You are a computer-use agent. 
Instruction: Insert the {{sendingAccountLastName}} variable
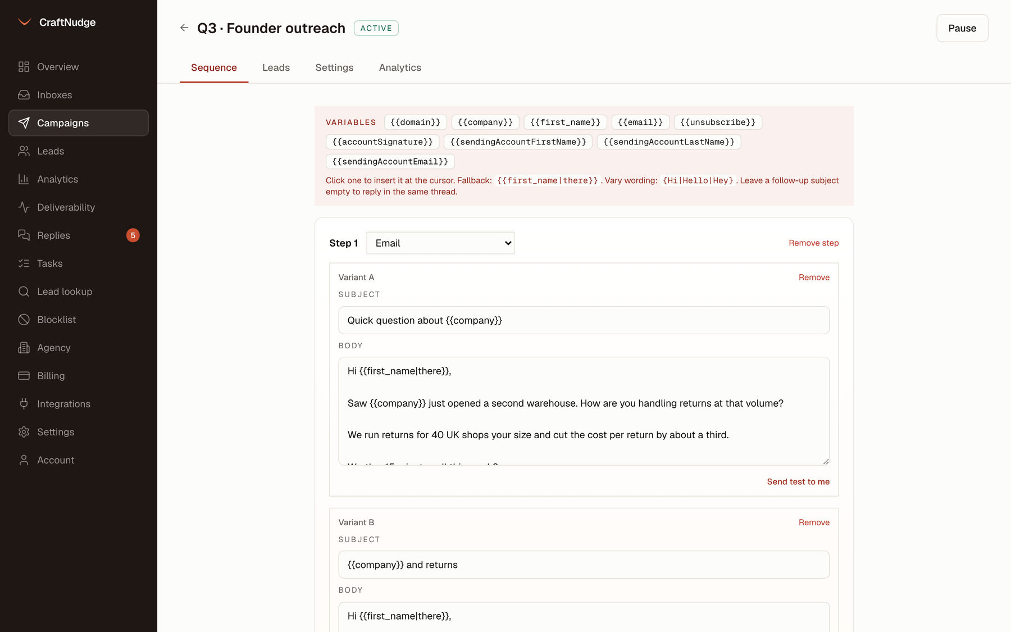tap(669, 142)
